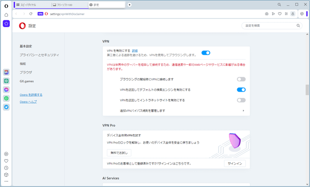This screenshot has height=187, width=310.
Task: Click the address bar URL text
Action: point(67,14)
